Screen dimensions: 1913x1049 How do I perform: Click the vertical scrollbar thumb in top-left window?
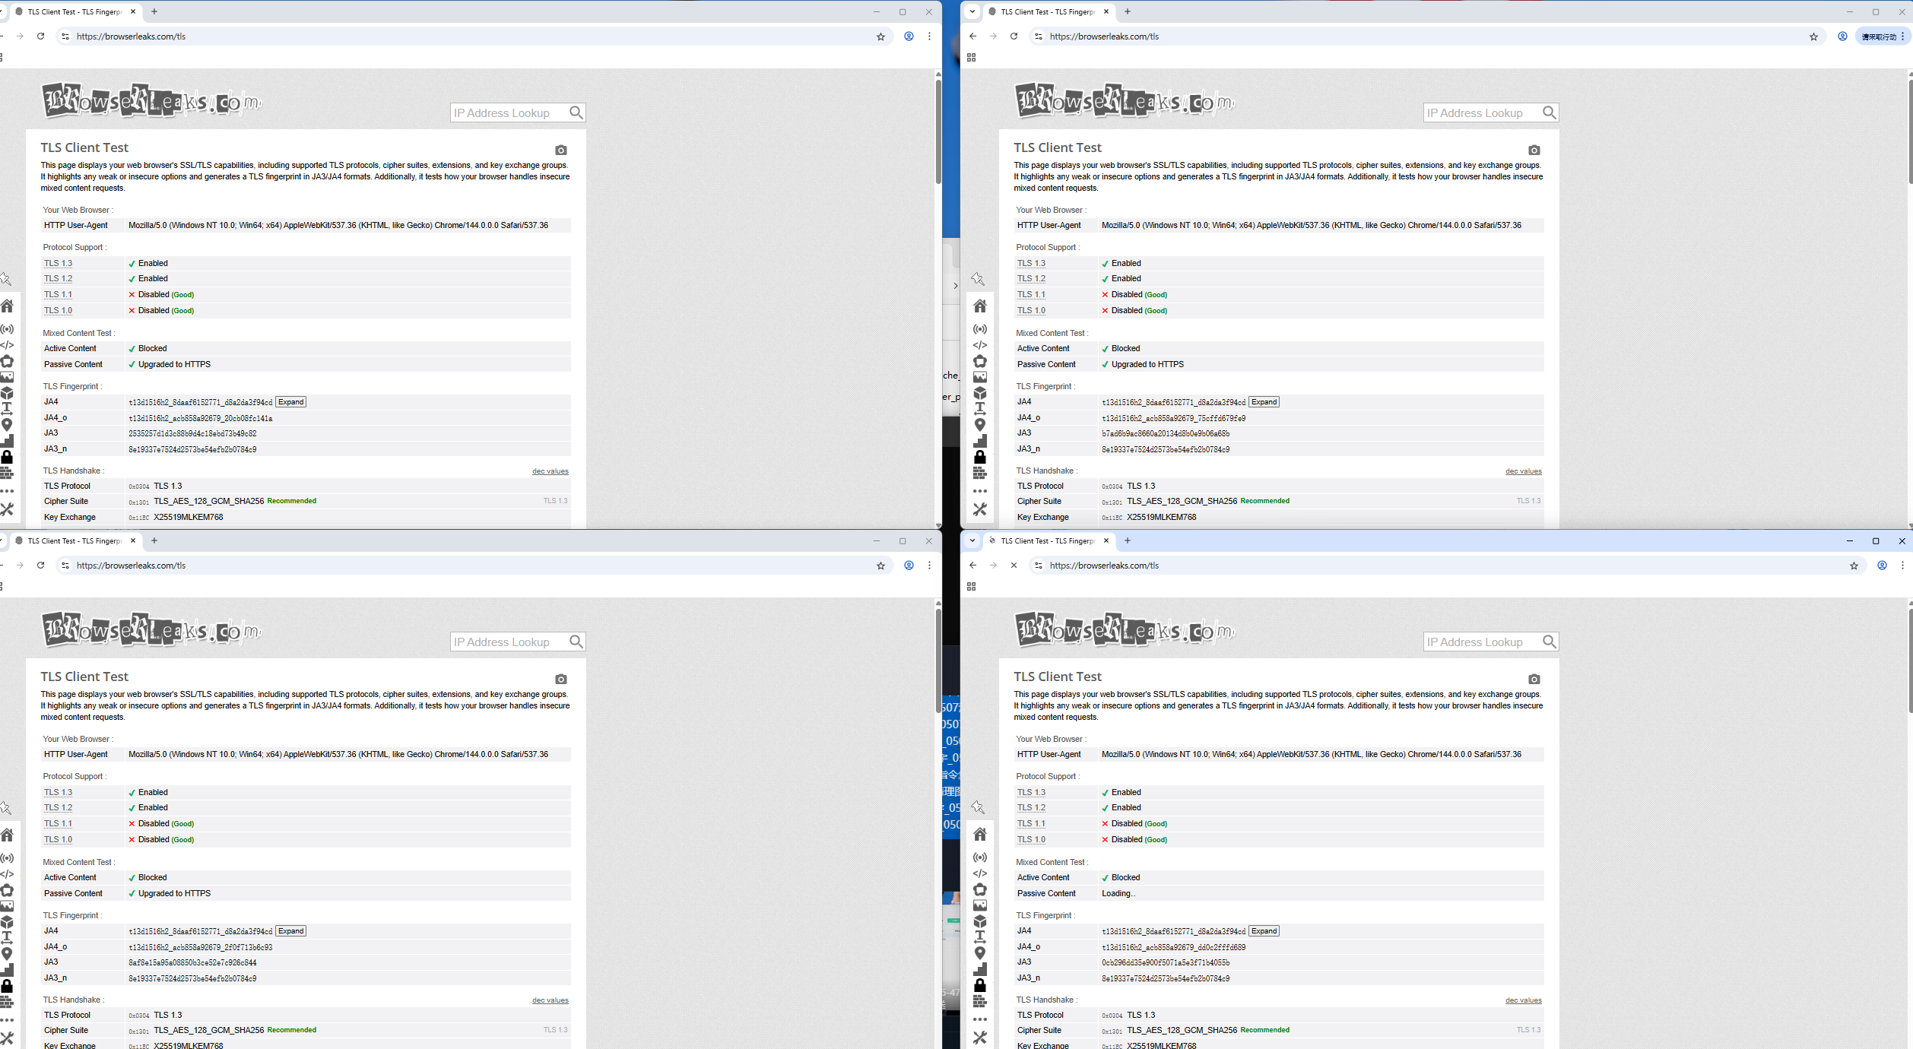coord(938,131)
